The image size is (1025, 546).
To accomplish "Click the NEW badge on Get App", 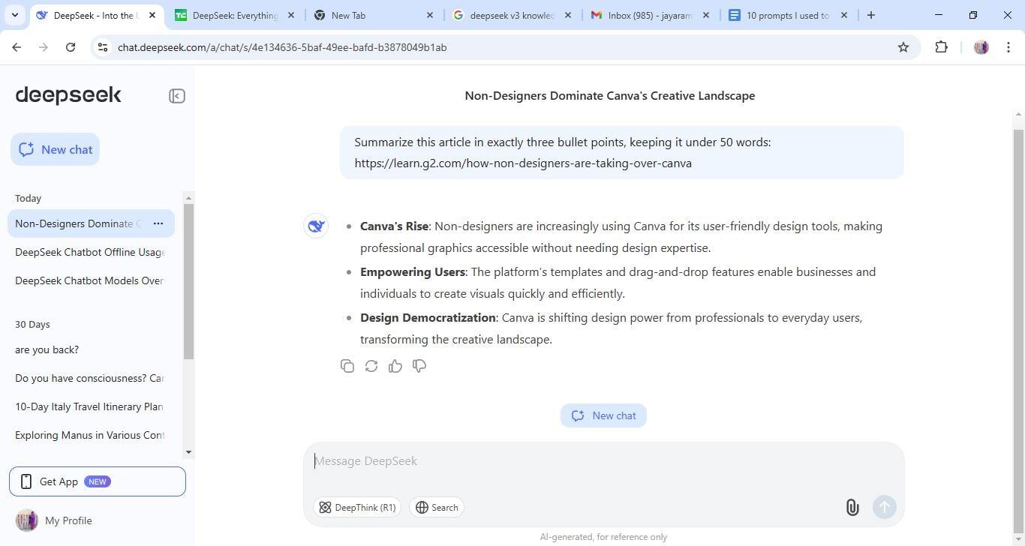I will click(97, 481).
